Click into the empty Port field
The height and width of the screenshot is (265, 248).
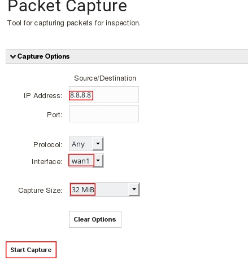pyautogui.click(x=104, y=114)
